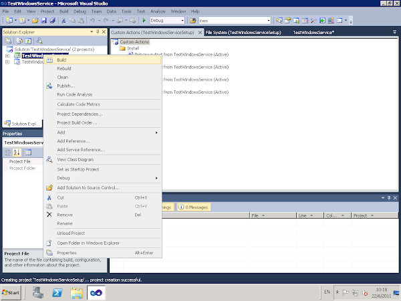This screenshot has width=401, height=301.
Task: Expand the first TestWindowsService project node
Action: pyautogui.click(x=7, y=56)
